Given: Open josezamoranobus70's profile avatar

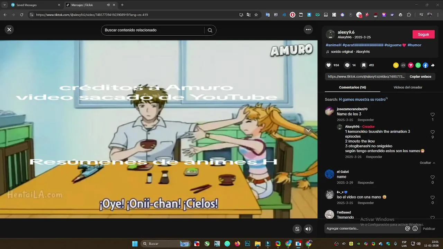Looking at the screenshot, I should (329, 111).
